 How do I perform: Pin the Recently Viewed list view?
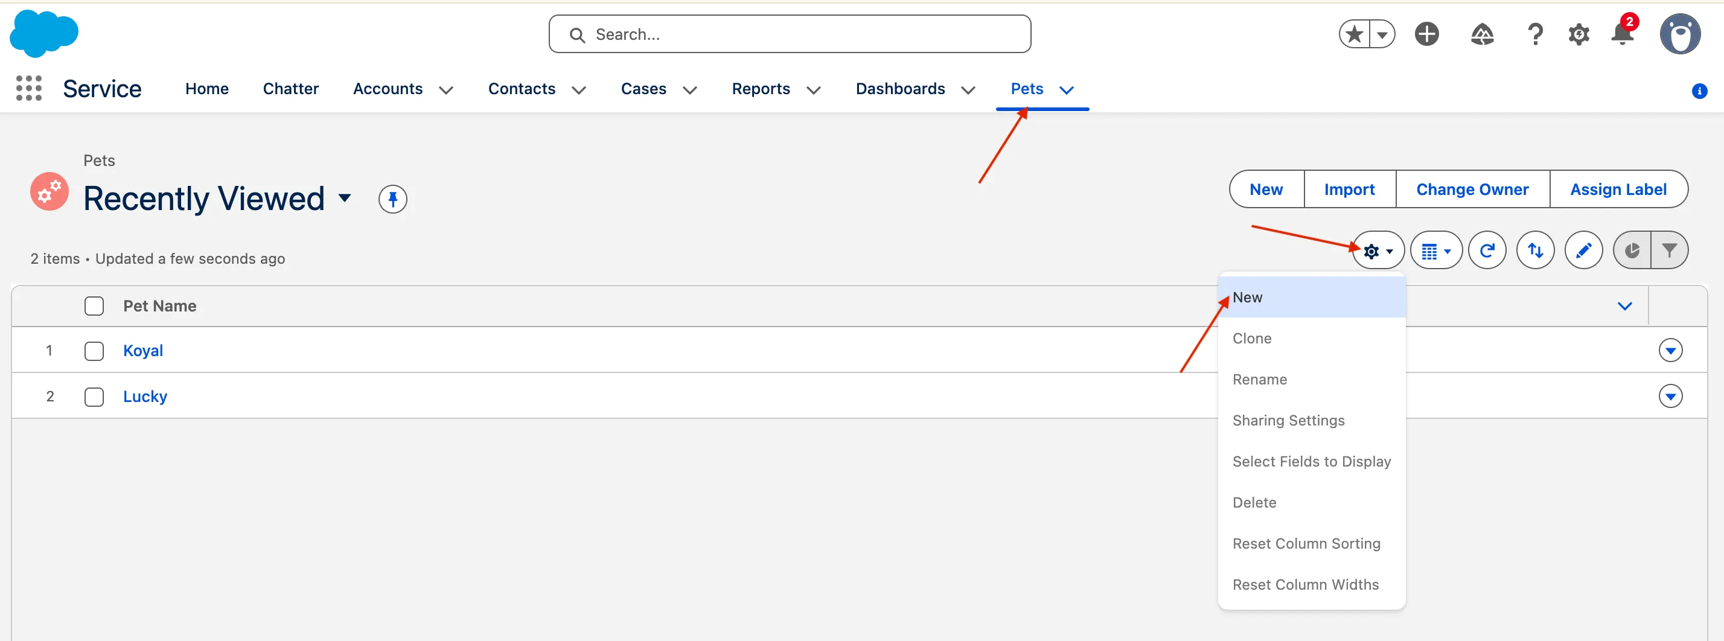pyautogui.click(x=392, y=199)
